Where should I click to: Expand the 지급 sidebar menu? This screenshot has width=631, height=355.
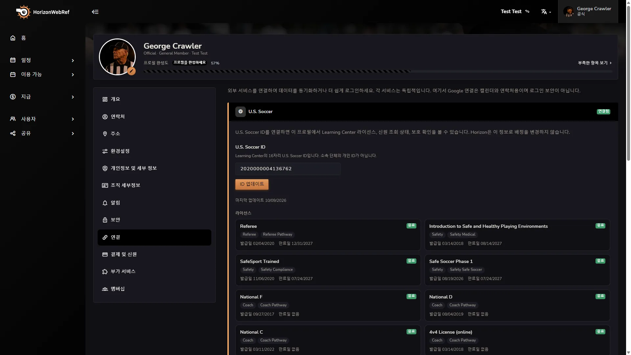pyautogui.click(x=43, y=97)
